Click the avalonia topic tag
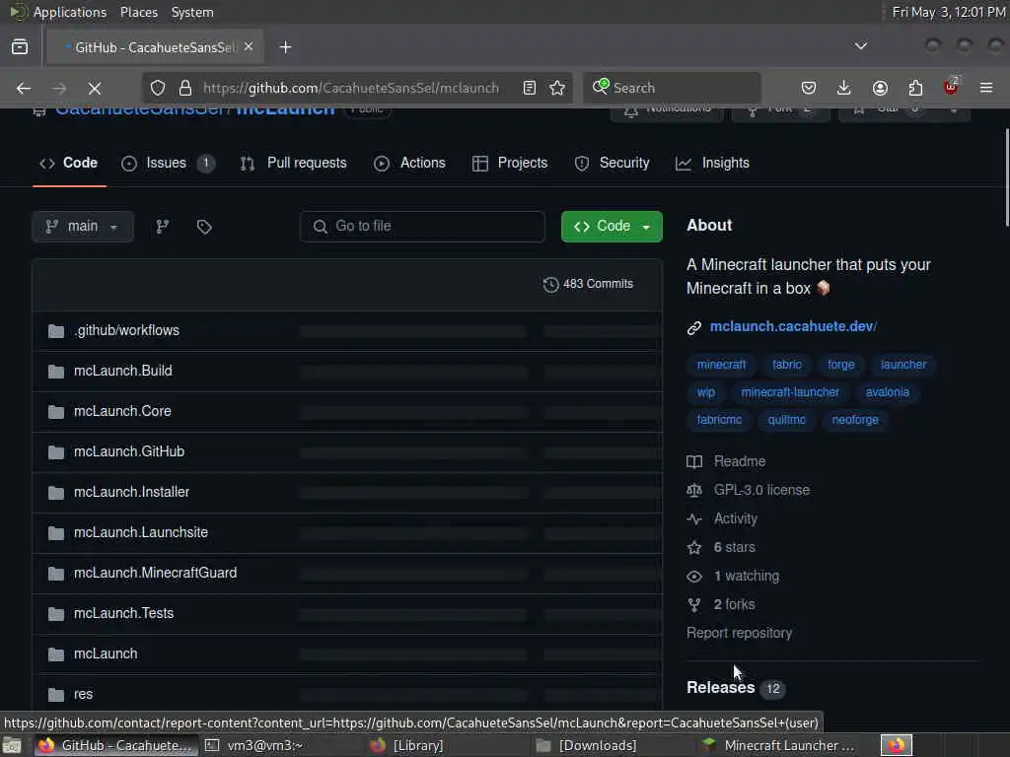The height and width of the screenshot is (757, 1010). tap(887, 392)
